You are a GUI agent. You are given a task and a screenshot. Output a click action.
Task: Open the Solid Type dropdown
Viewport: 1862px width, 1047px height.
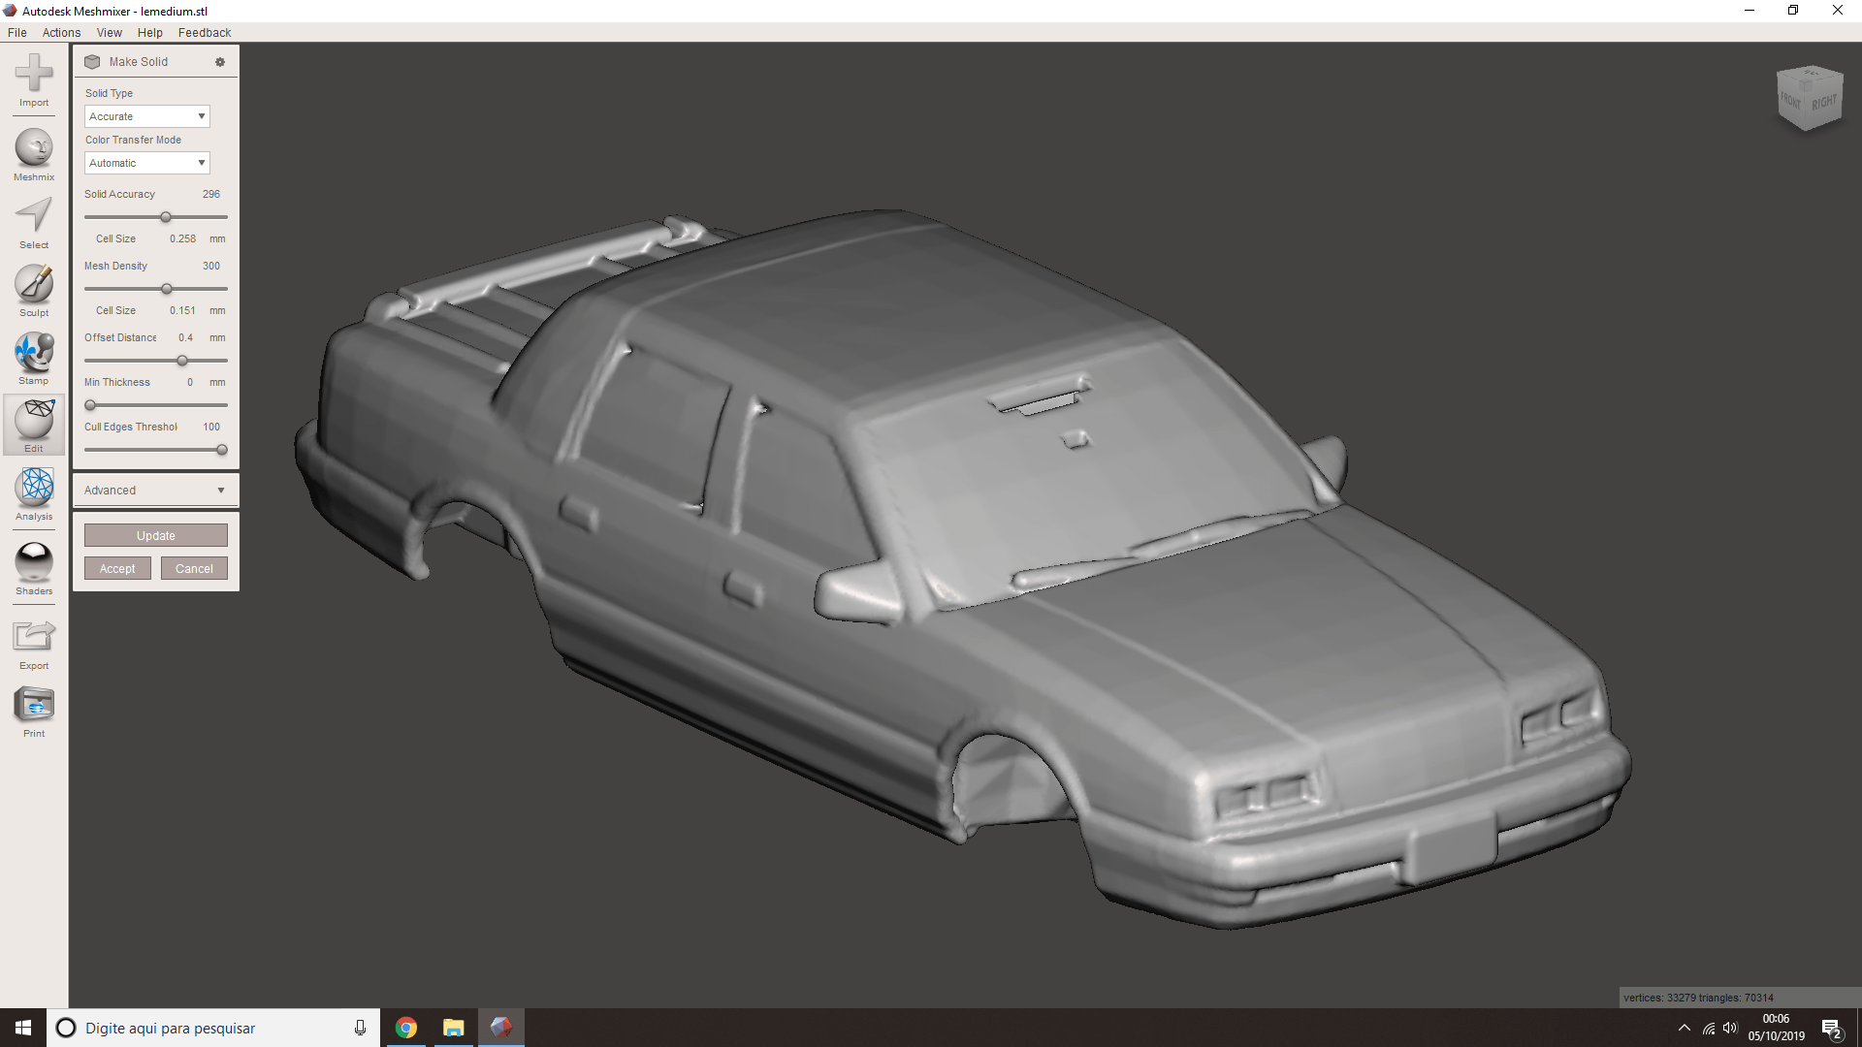tap(147, 116)
